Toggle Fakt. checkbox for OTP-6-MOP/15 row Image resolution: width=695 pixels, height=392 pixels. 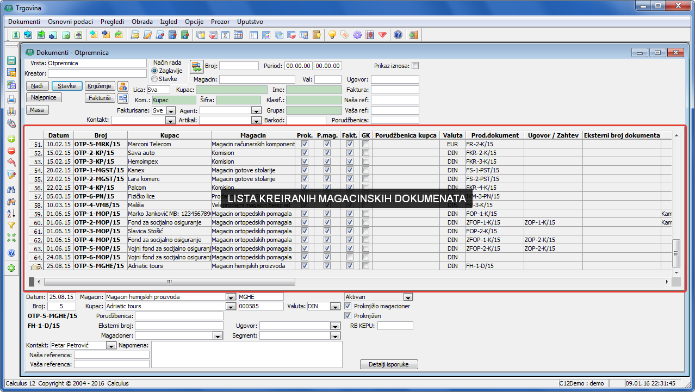pos(350,257)
